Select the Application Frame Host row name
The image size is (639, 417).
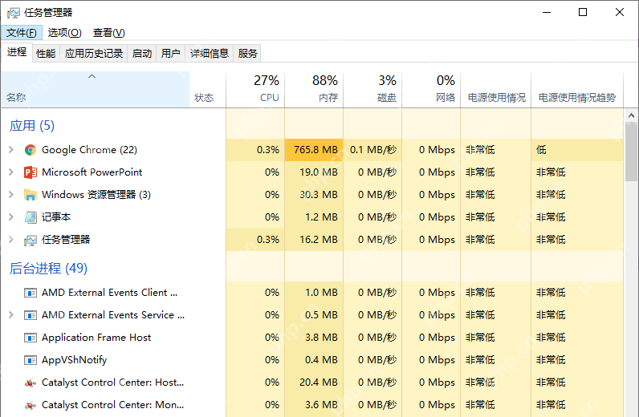coord(96,338)
